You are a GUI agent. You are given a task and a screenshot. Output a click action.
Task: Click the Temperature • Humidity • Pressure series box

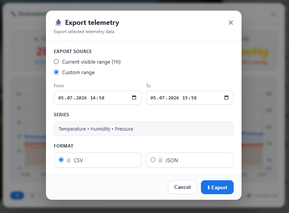click(x=144, y=129)
